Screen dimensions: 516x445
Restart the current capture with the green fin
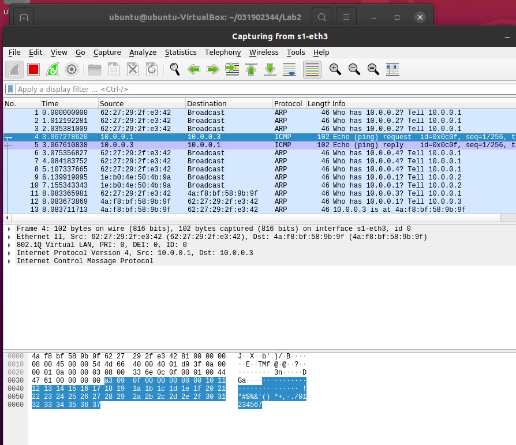point(53,69)
